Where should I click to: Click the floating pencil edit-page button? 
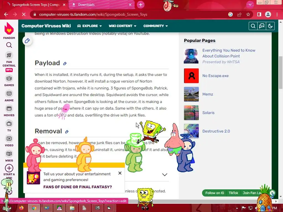click(x=27, y=41)
